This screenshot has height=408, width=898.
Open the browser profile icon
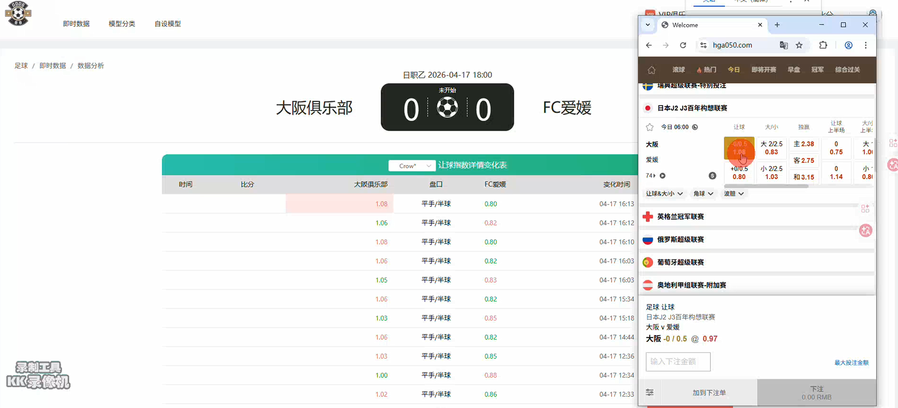point(849,45)
